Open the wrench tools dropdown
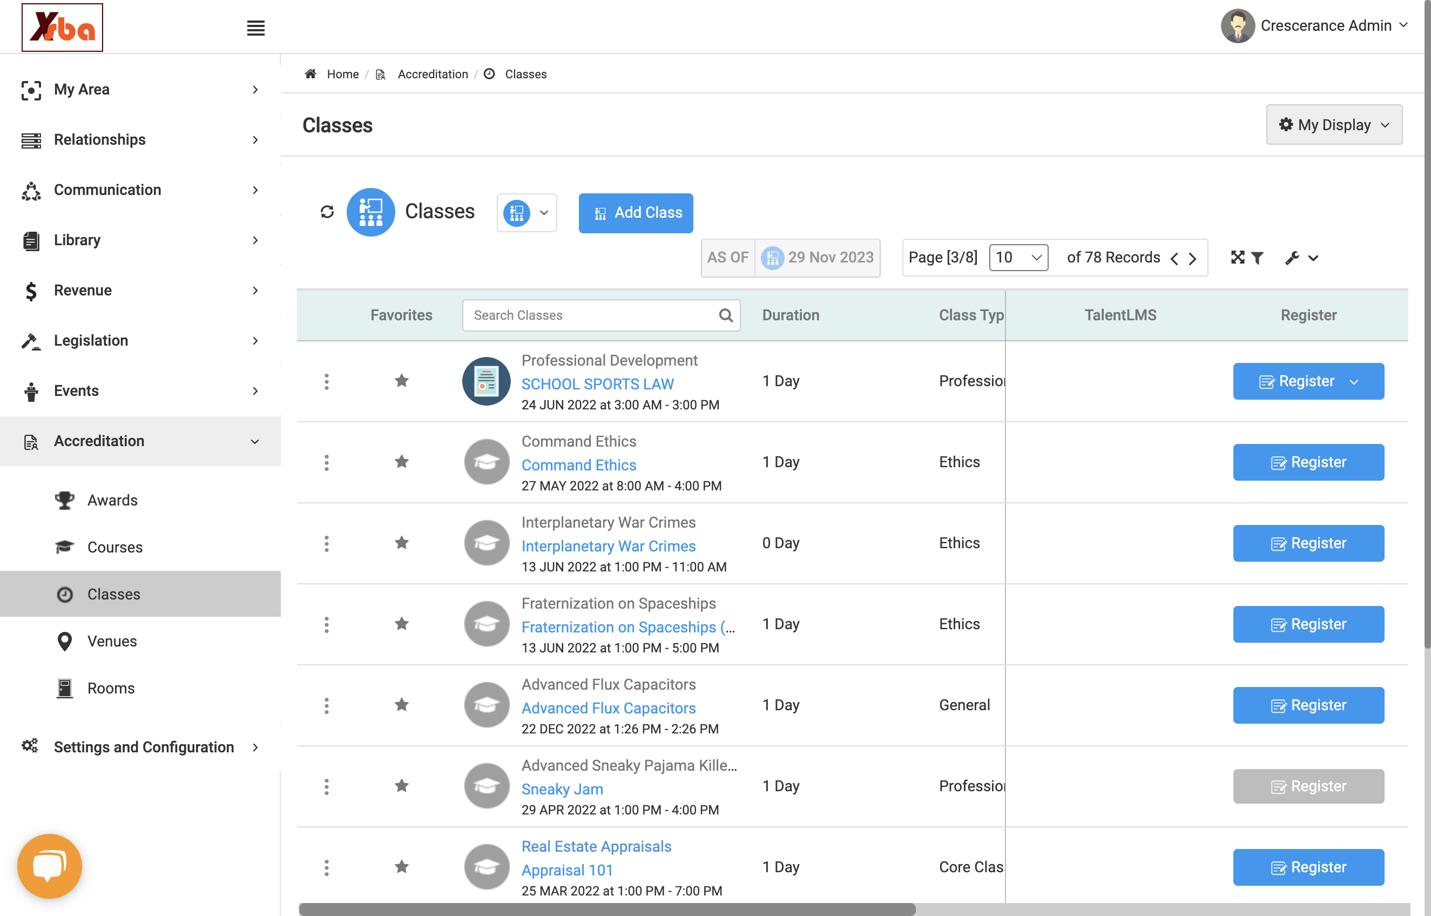 point(1301,258)
